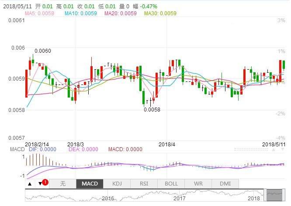
Task: Click the MA10: 0.0059 legend label
Action: pos(81,14)
